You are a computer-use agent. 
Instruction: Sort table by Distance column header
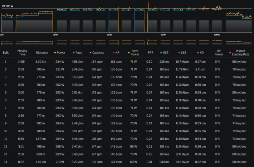coord(42,53)
